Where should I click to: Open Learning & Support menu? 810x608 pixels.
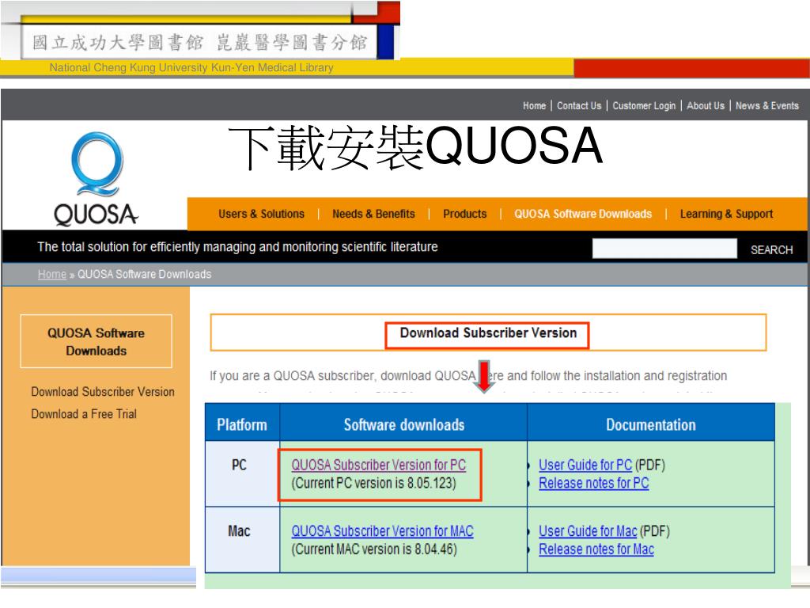(726, 214)
